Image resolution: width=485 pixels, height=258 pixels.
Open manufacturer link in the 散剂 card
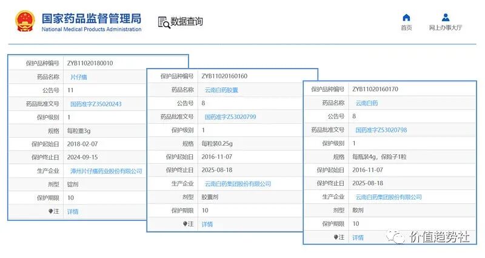(x=389, y=197)
